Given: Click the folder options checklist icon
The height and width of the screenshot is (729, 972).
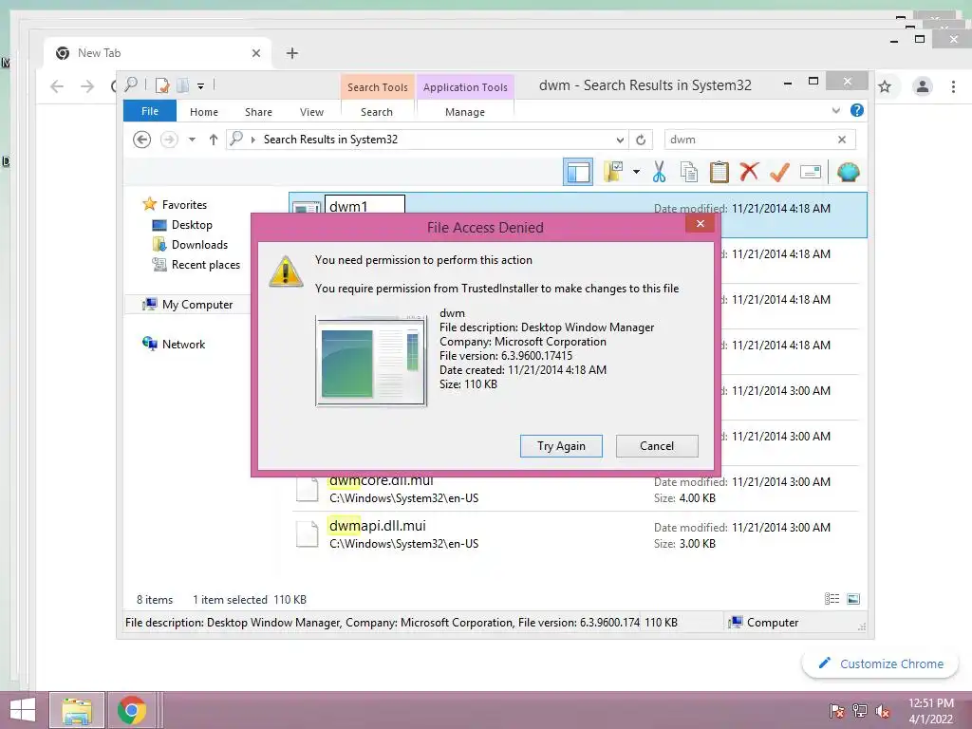Looking at the screenshot, I should [x=613, y=172].
